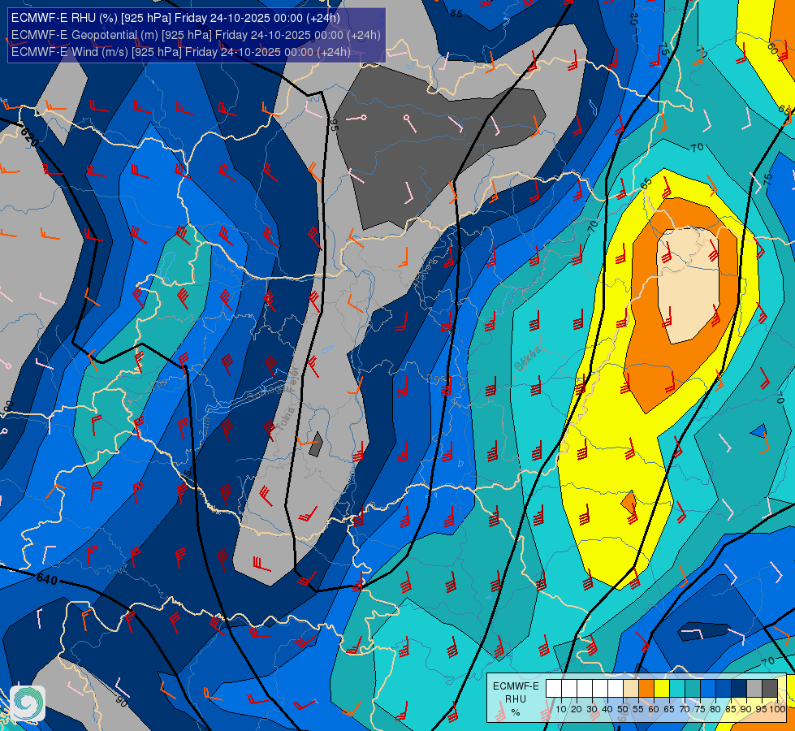Screen dimensions: 795x731
Task: Click the ECMWF-E RHU % legend title
Action: (x=516, y=699)
